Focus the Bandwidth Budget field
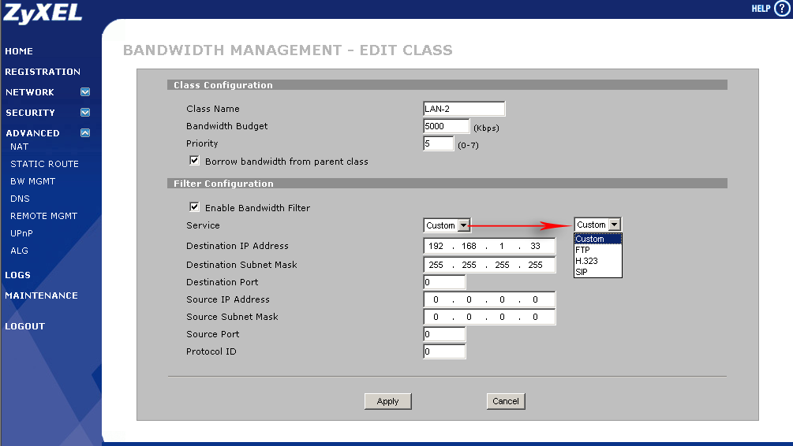The height and width of the screenshot is (446, 793). pos(446,126)
